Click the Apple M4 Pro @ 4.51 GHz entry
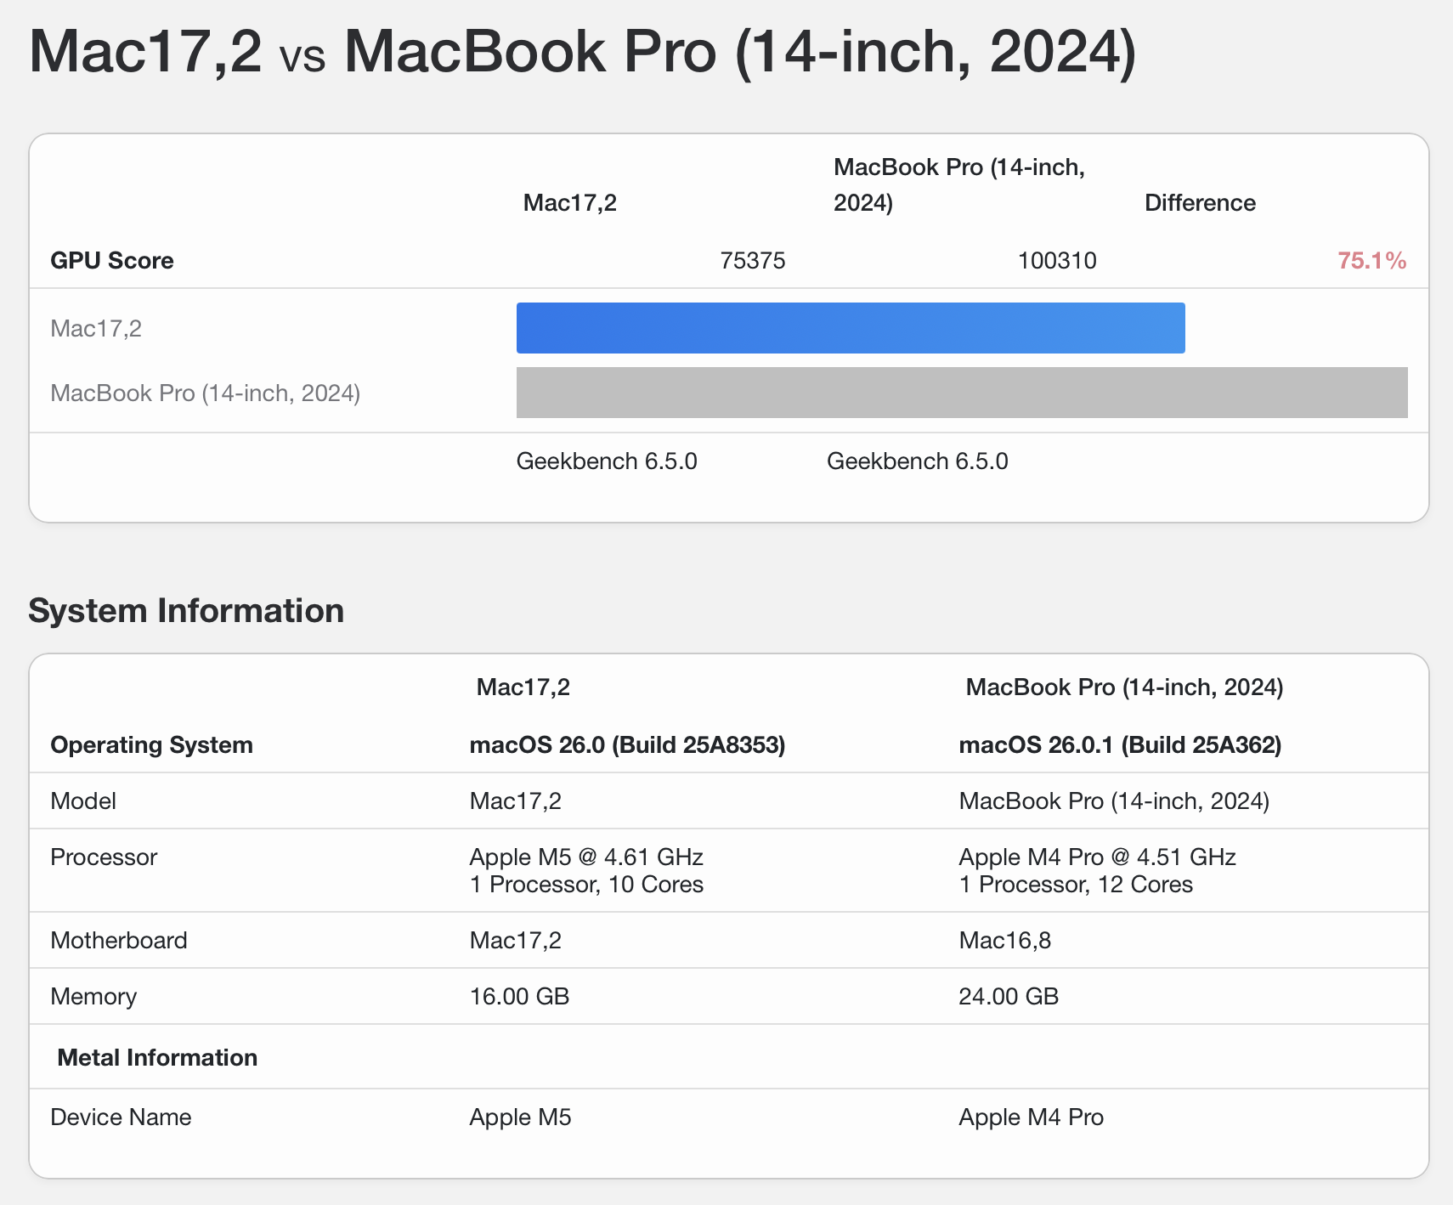Screen dimensions: 1453x1205 [1096, 857]
